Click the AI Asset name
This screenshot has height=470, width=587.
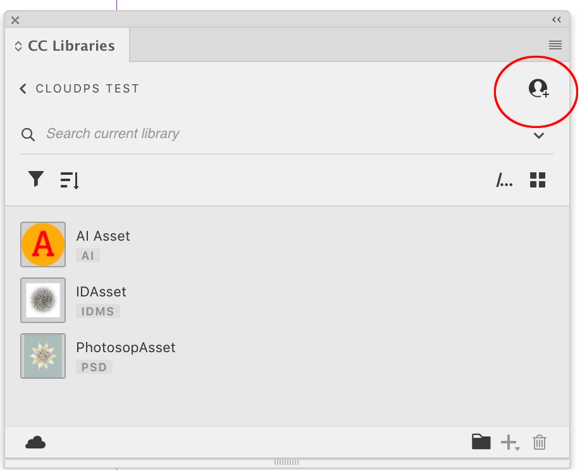point(103,236)
